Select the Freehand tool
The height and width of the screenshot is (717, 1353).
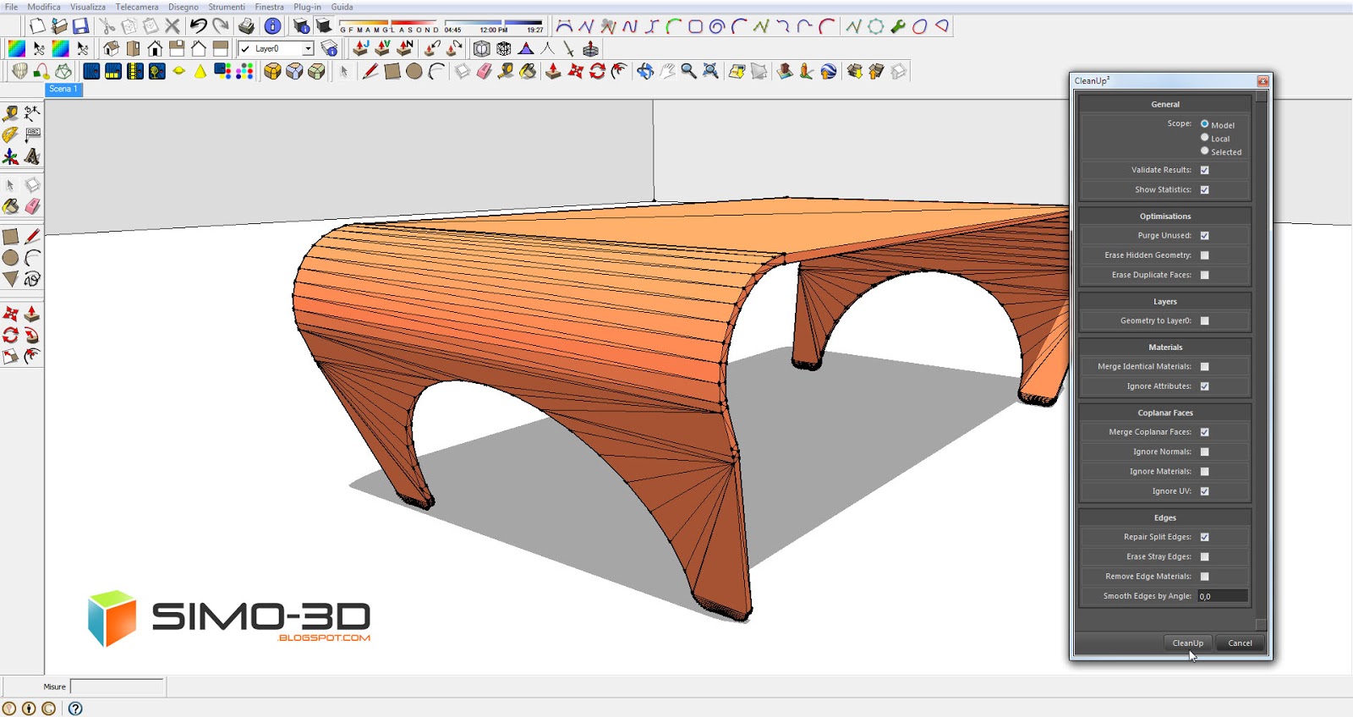tap(32, 279)
